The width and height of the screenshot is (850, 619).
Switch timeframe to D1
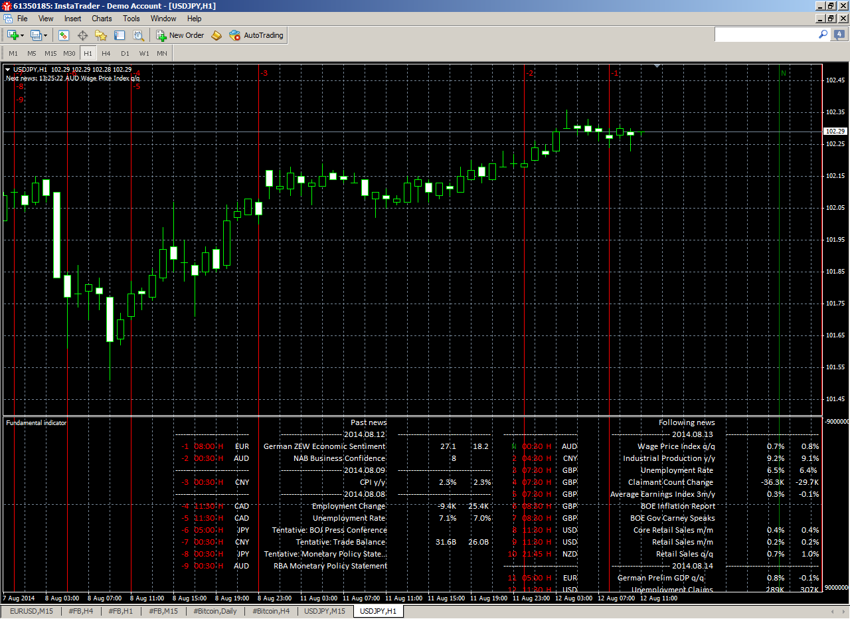tap(125, 53)
